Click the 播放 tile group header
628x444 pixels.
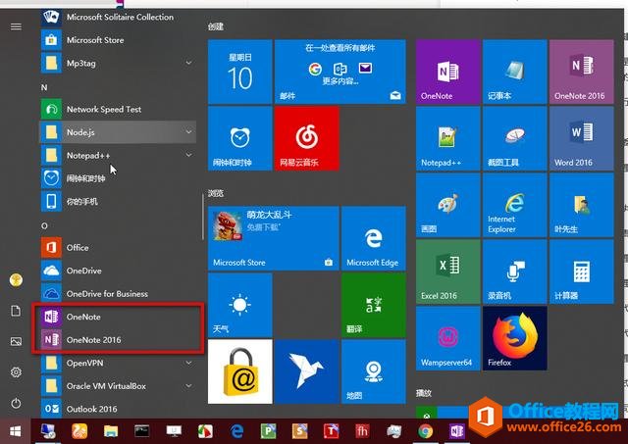[x=424, y=393]
